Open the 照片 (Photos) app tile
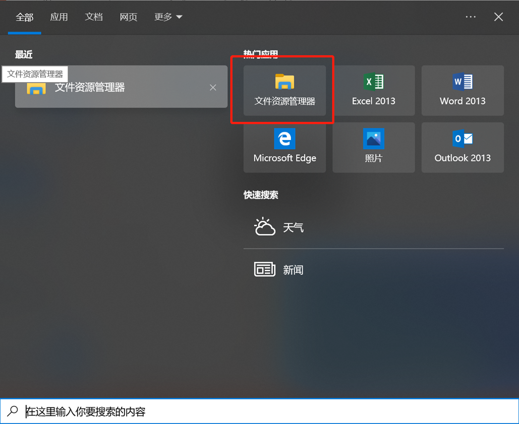Viewport: 519px width, 424px height. click(x=374, y=148)
